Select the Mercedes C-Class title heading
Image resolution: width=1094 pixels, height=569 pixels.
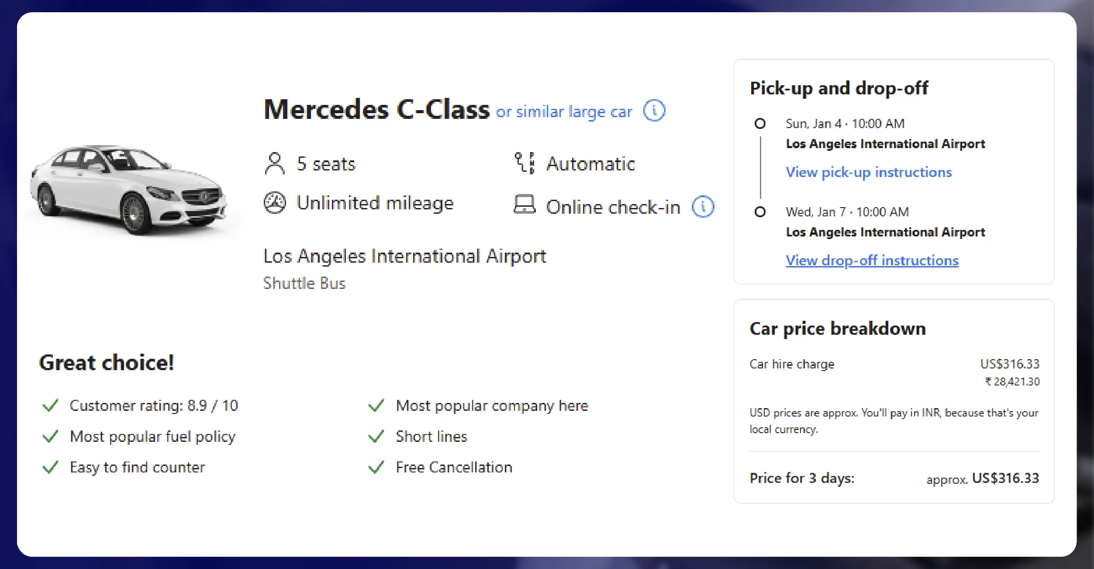[x=376, y=109]
